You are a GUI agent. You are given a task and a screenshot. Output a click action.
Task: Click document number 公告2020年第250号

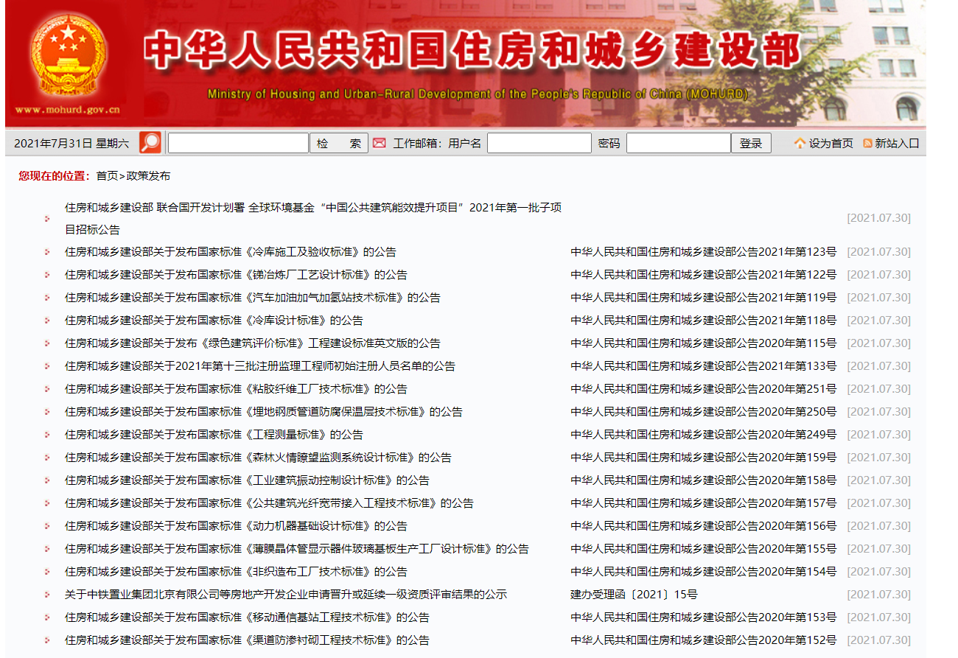click(704, 412)
